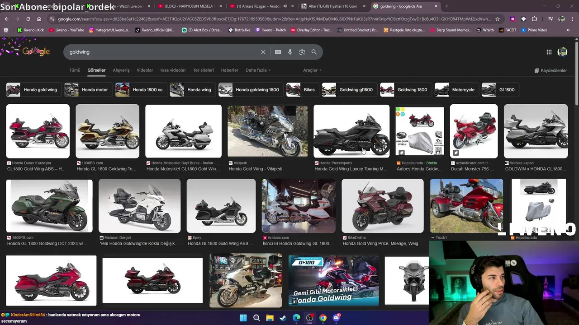Expand the Daha fazla dropdown
579x325 pixels.
[x=258, y=70]
